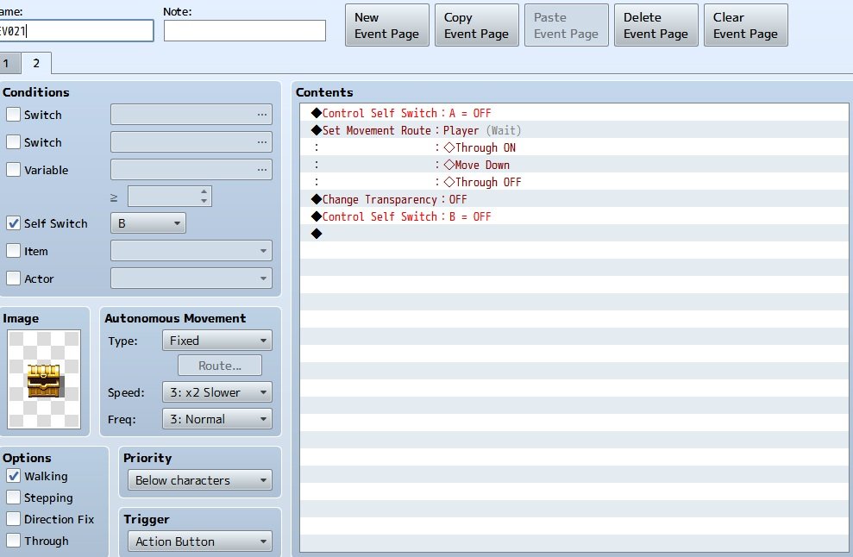853x557 pixels.
Task: Click New Event Page button
Action: tap(386, 26)
